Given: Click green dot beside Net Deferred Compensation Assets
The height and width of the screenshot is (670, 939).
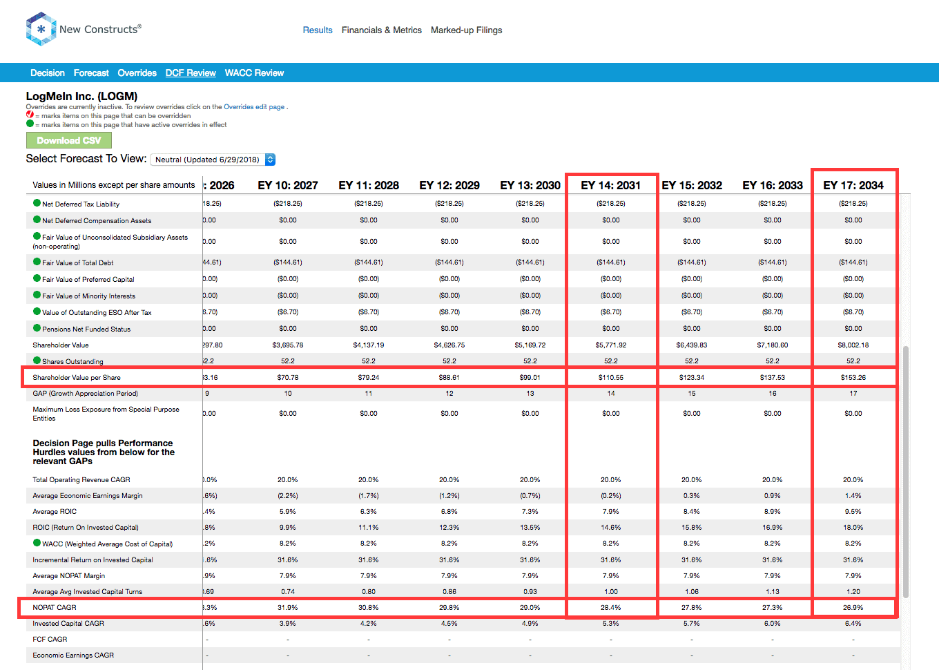Looking at the screenshot, I should tap(37, 220).
